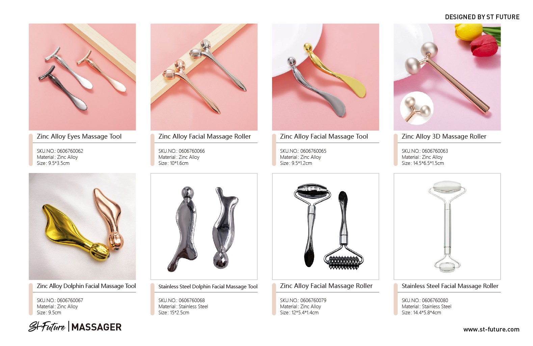Select SKU.NO. 0606760080 text
The width and height of the screenshot is (533, 346).
pos(425,300)
